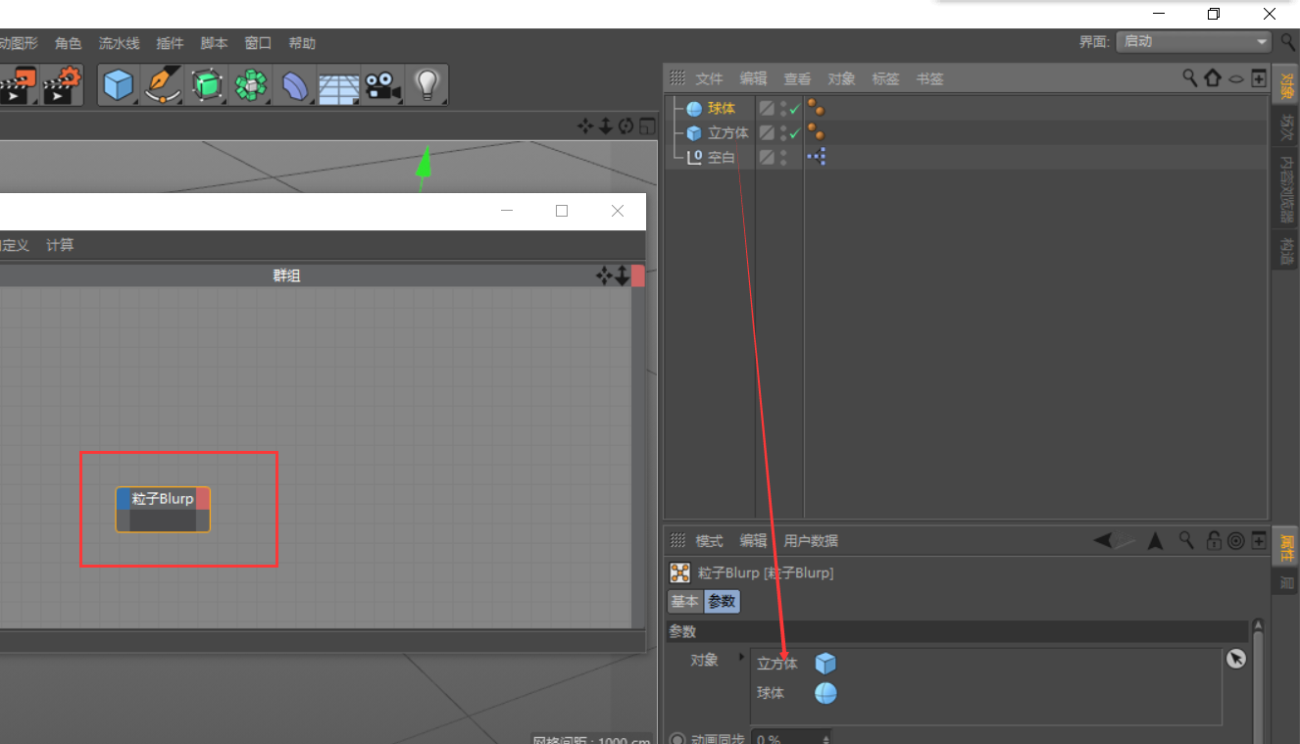
Task: Click viewport zoom camera icon
Action: pos(606,125)
